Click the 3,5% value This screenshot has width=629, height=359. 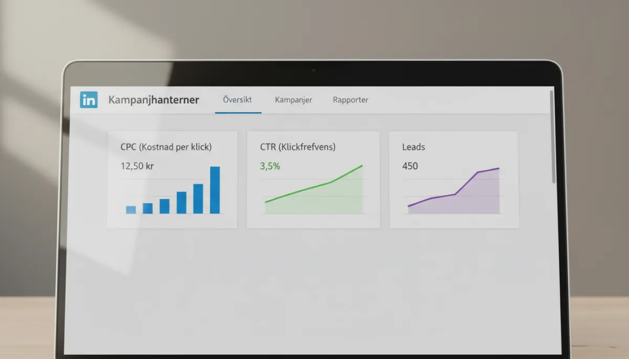(x=270, y=167)
